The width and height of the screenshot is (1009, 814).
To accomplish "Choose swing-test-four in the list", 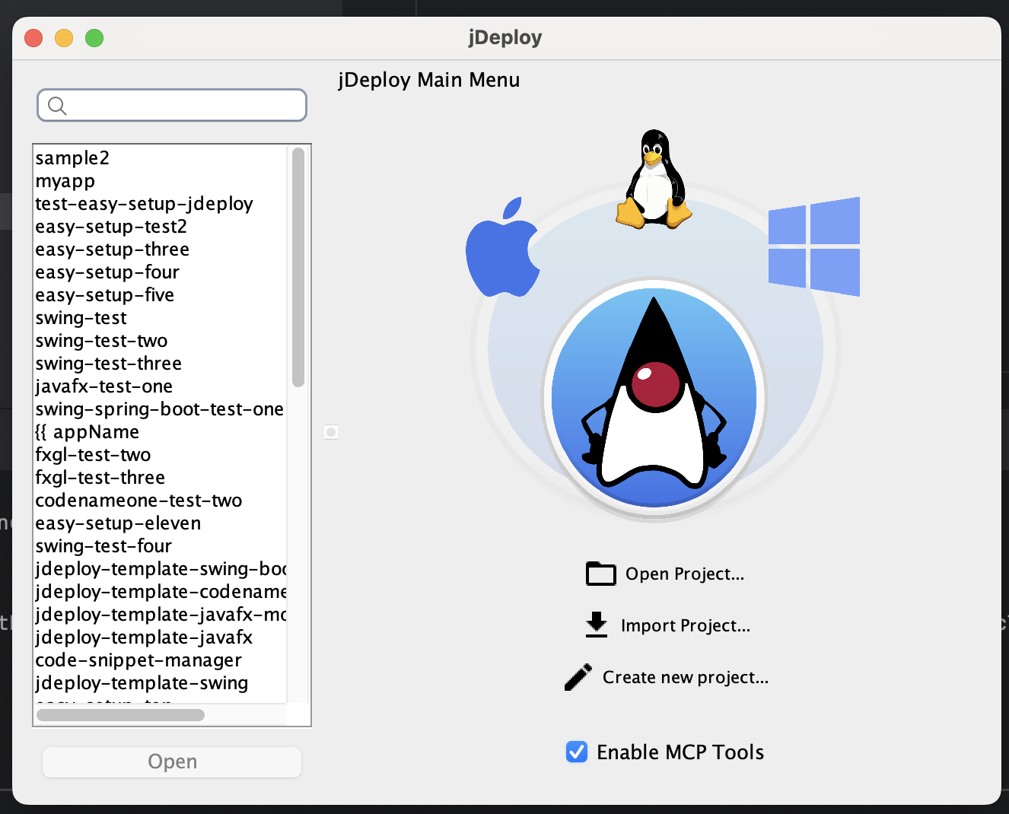I will pos(161,546).
